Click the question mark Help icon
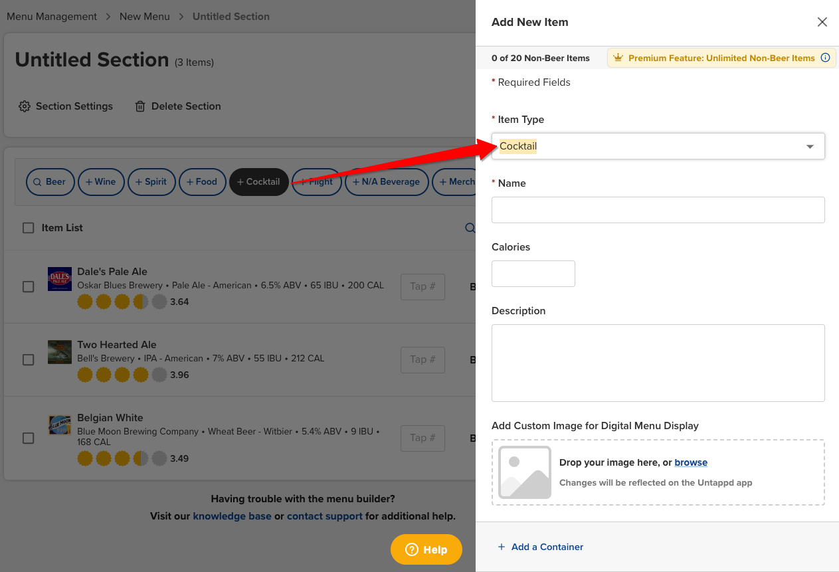Image resolution: width=839 pixels, height=572 pixels. tap(412, 549)
